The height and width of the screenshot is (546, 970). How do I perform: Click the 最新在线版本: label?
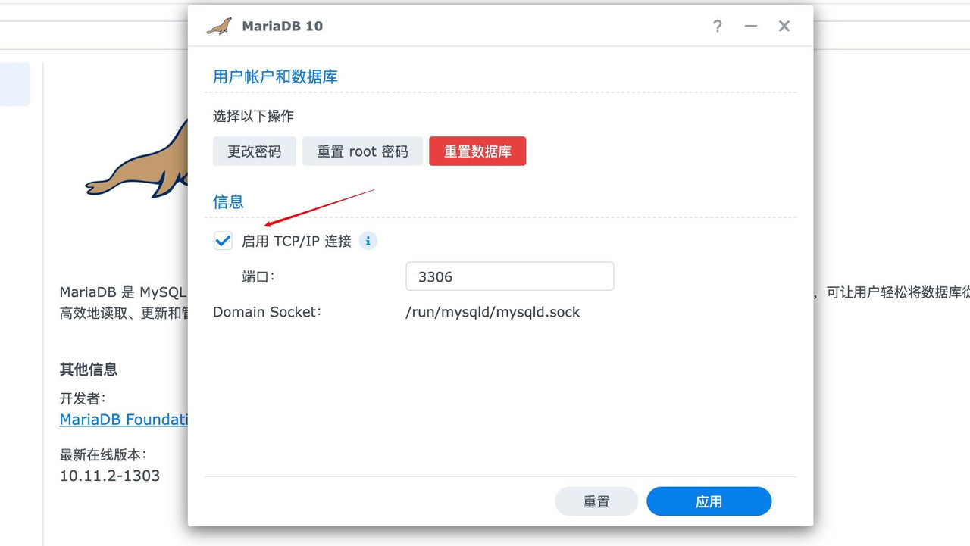[103, 455]
